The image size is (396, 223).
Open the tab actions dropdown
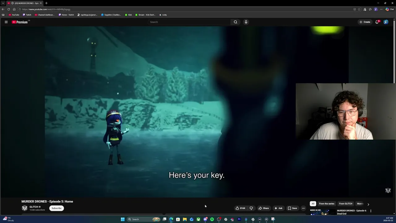[3, 3]
